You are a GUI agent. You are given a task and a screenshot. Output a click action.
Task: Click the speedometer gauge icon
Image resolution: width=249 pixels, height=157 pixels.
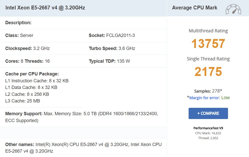233,9
